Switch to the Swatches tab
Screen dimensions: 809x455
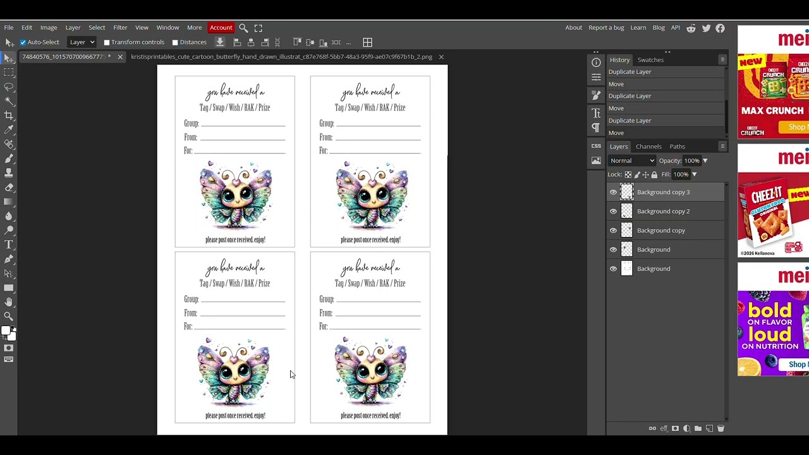(650, 60)
